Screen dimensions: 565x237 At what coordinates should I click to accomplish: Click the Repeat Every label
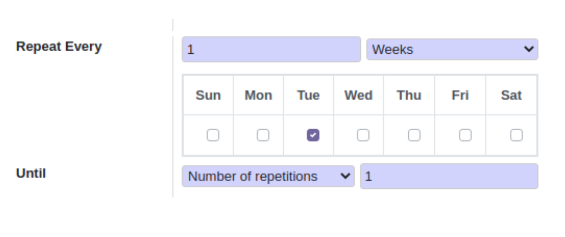pos(59,47)
